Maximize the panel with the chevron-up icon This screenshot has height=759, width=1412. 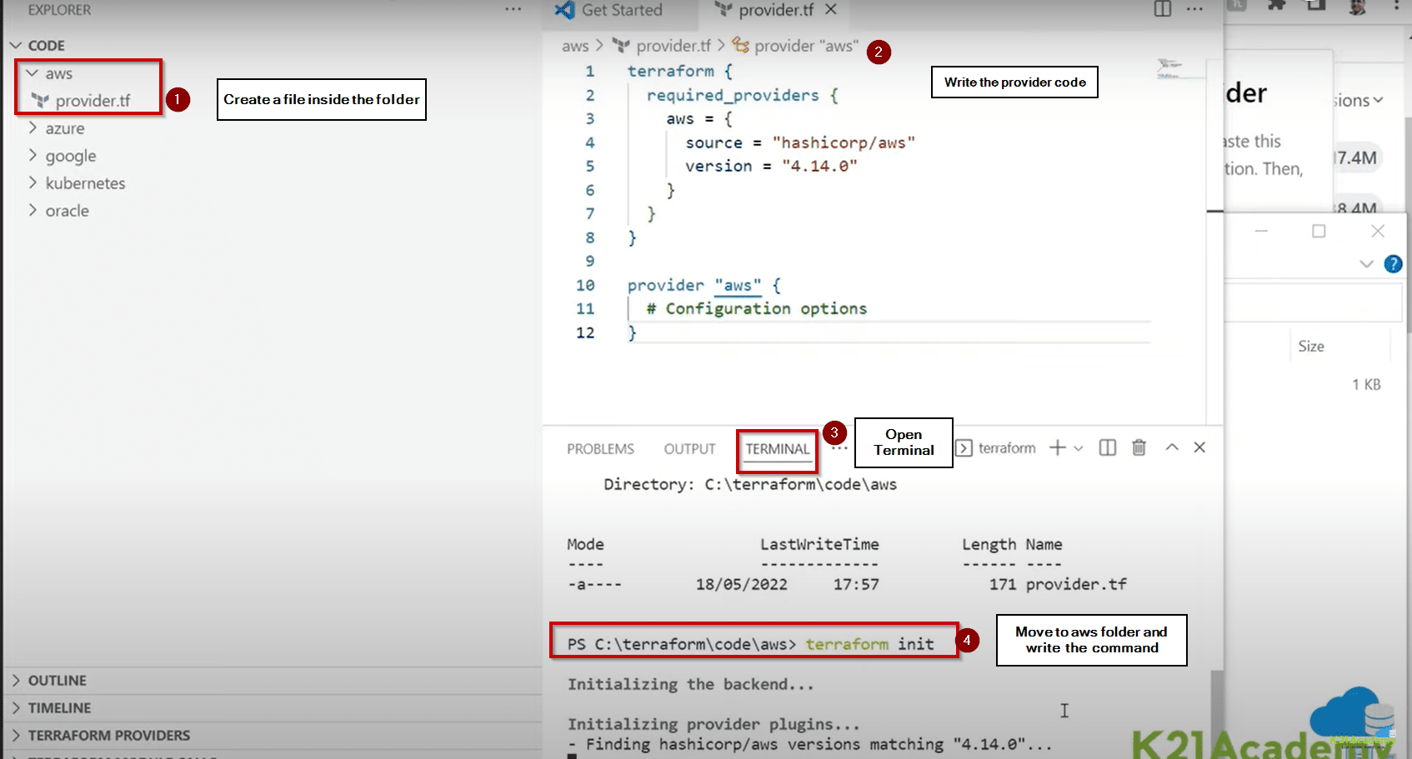1171,447
